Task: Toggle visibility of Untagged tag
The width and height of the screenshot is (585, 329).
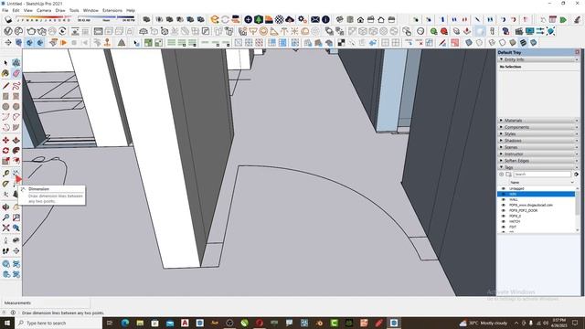Action: pos(504,189)
